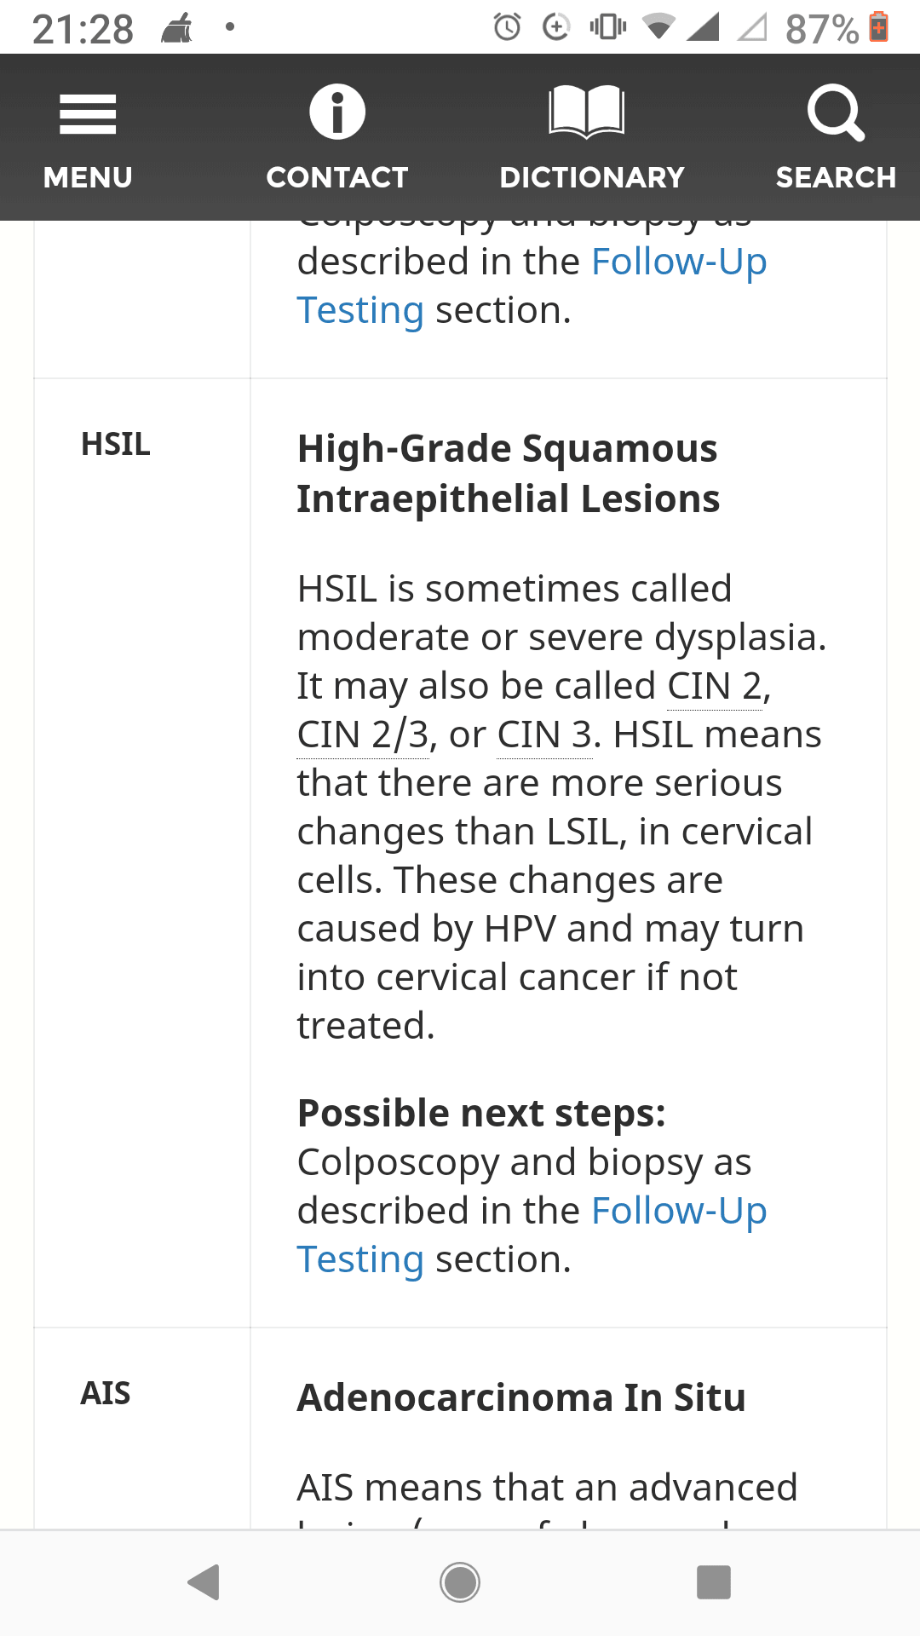Tap the CIN 3 dictionary term

pos(543,734)
